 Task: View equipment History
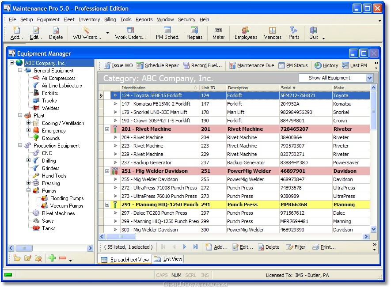click(x=326, y=65)
